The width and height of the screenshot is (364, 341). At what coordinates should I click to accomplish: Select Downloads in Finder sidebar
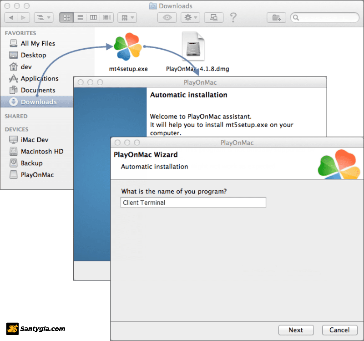coord(37,102)
